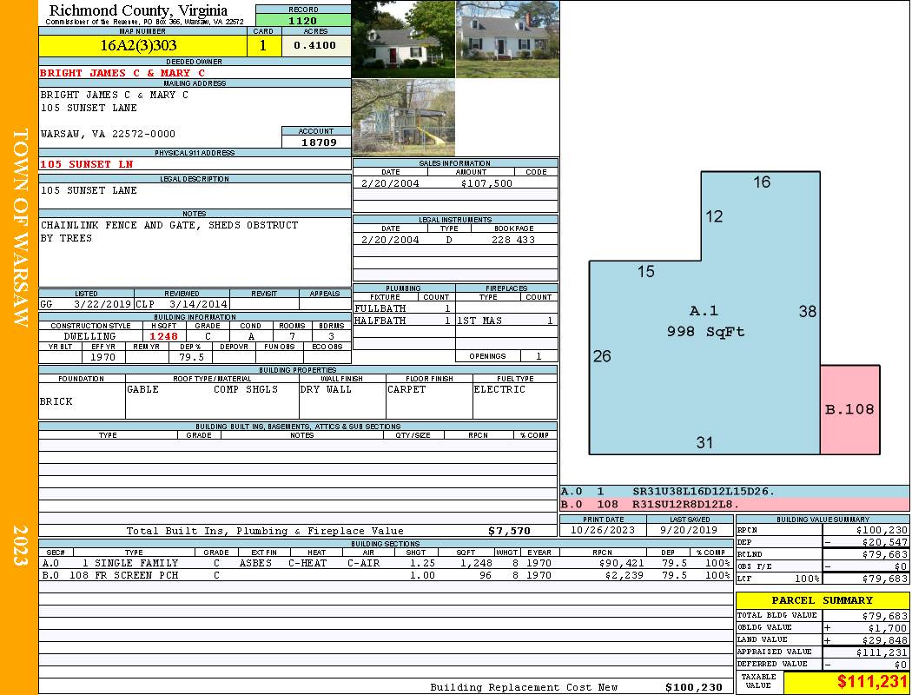The width and height of the screenshot is (912, 695).
Task: Click deeded owner BRIGHT JAMES C & MARY C
Action: point(122,73)
